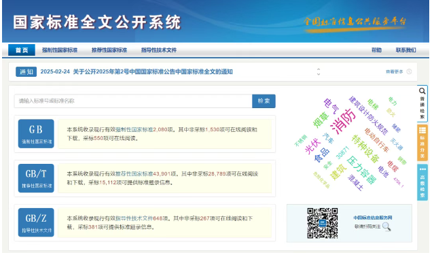
Task: Show previous notice with up arrow
Action: 319,69
